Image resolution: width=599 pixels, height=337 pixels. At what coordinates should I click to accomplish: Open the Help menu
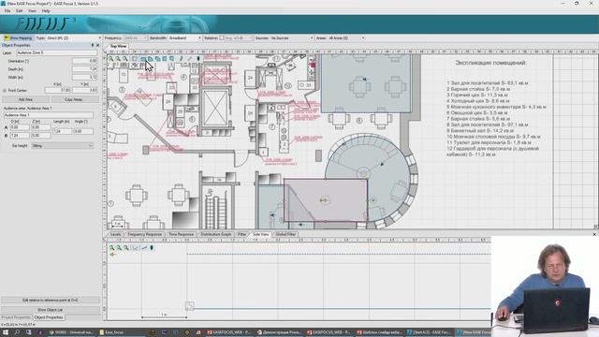46,11
